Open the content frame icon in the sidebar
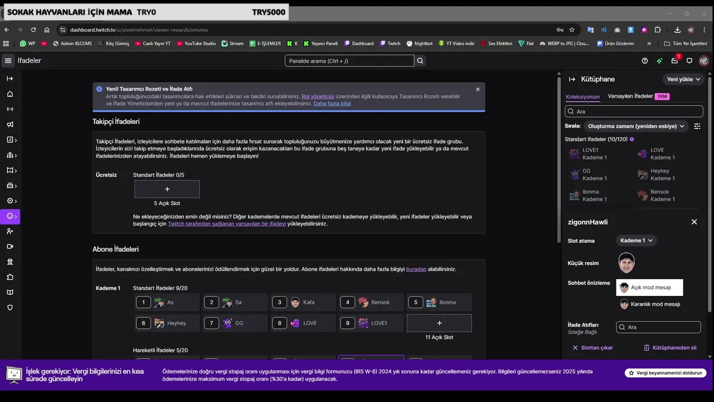The width and height of the screenshot is (714, 402). pyautogui.click(x=9, y=170)
